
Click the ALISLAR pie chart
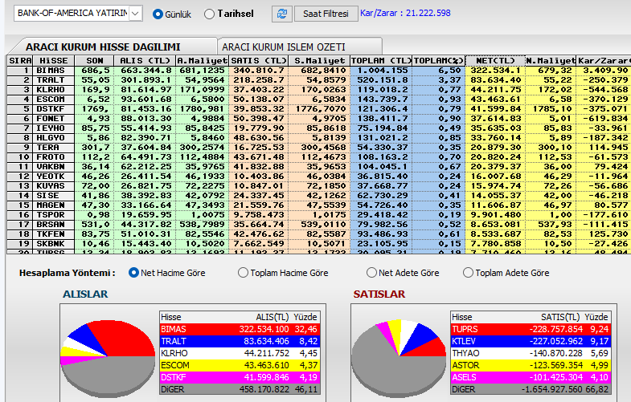109,353
